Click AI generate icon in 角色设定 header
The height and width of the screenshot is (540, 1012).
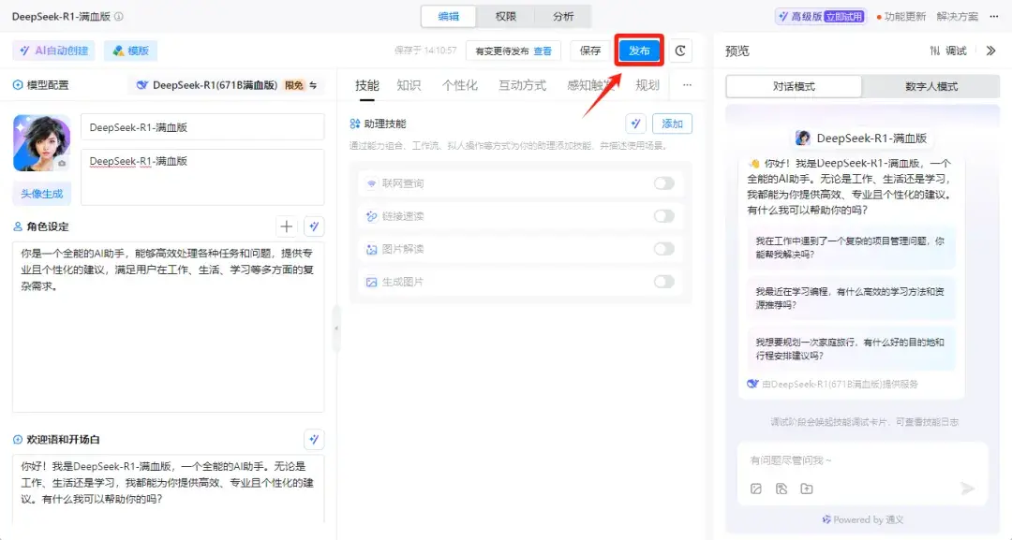click(x=314, y=226)
